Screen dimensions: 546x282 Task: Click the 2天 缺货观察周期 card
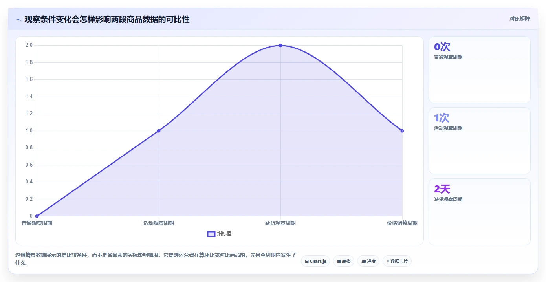(x=479, y=212)
